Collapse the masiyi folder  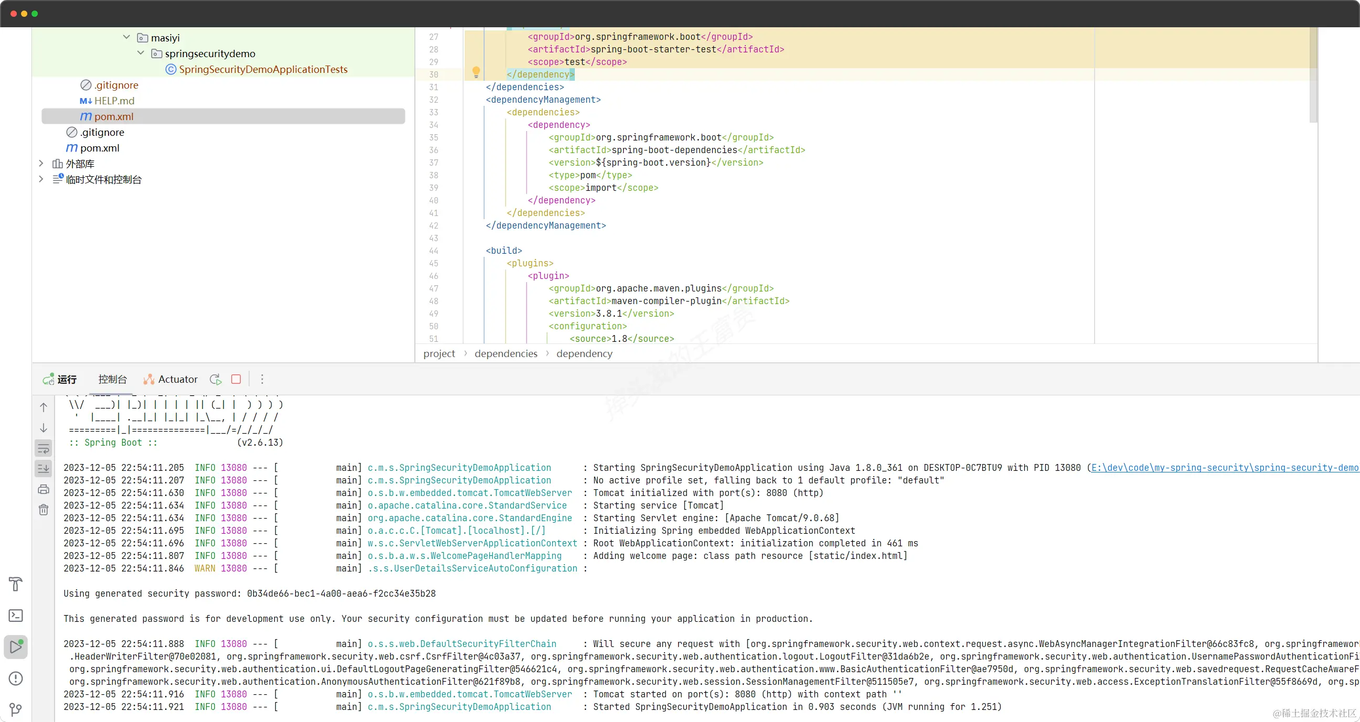click(126, 37)
